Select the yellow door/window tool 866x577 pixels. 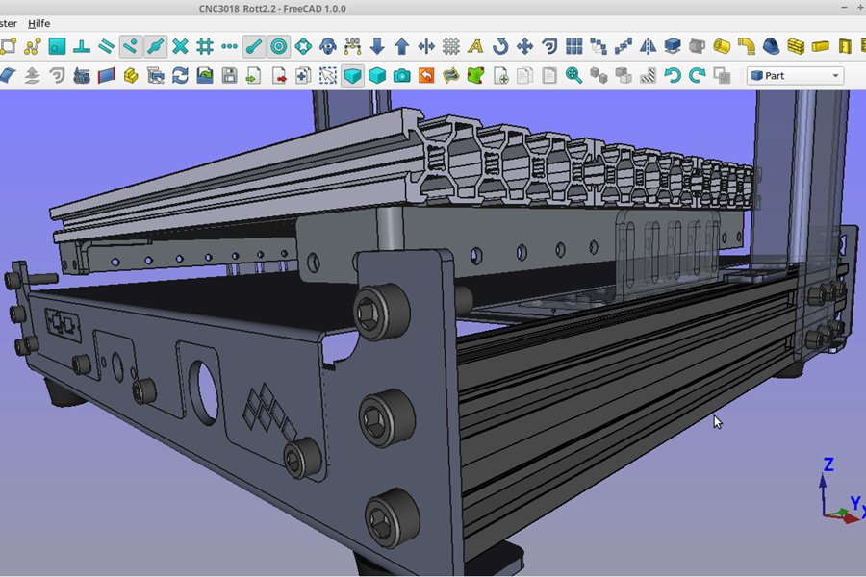click(x=845, y=46)
